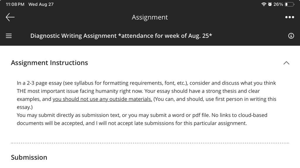Show assignment details with the info icon
This screenshot has height=168, width=300.
tap(291, 36)
